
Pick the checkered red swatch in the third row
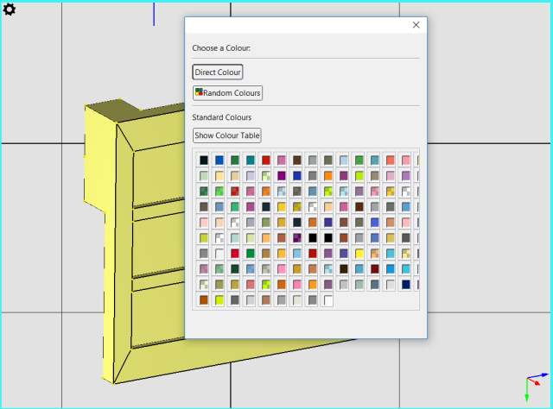tap(235, 192)
